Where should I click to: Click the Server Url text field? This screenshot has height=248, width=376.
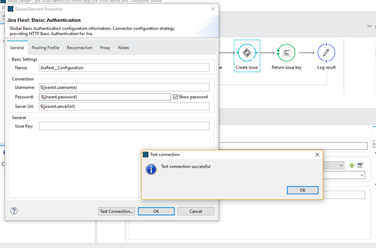pos(124,106)
